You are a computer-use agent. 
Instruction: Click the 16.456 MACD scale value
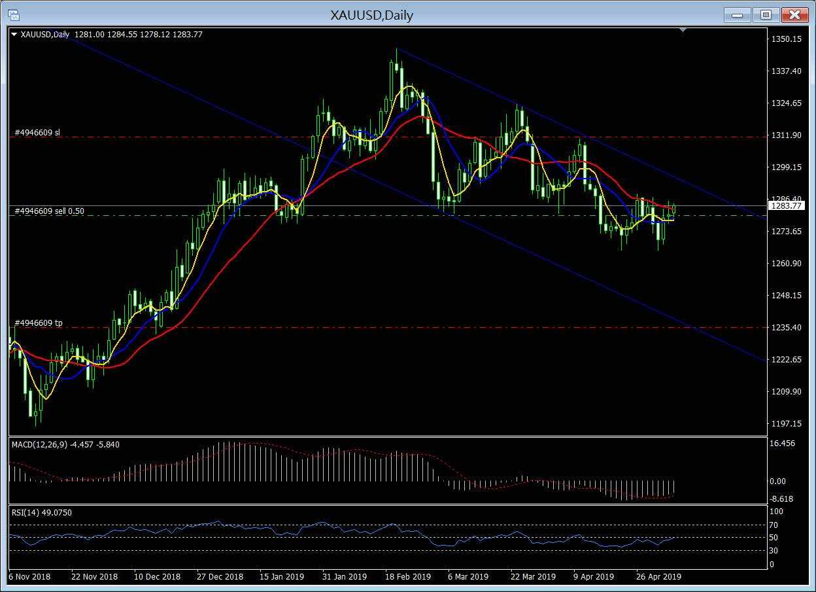(783, 444)
